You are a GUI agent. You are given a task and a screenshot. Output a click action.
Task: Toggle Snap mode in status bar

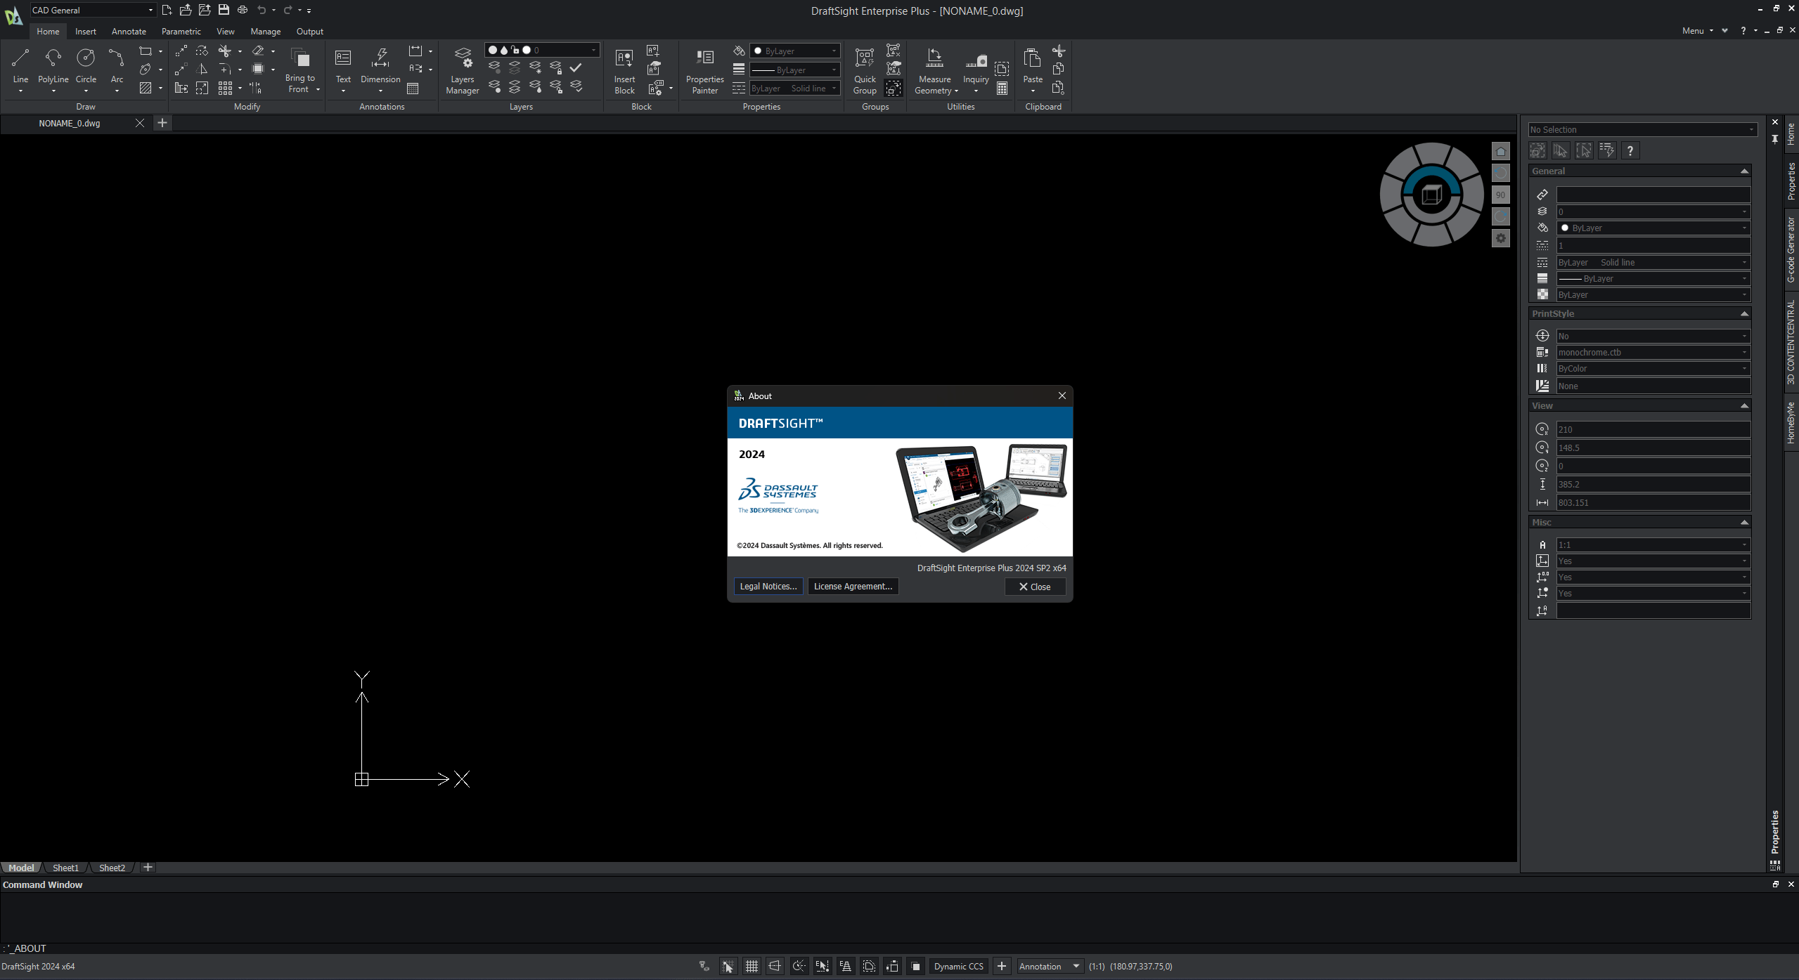pos(728,967)
